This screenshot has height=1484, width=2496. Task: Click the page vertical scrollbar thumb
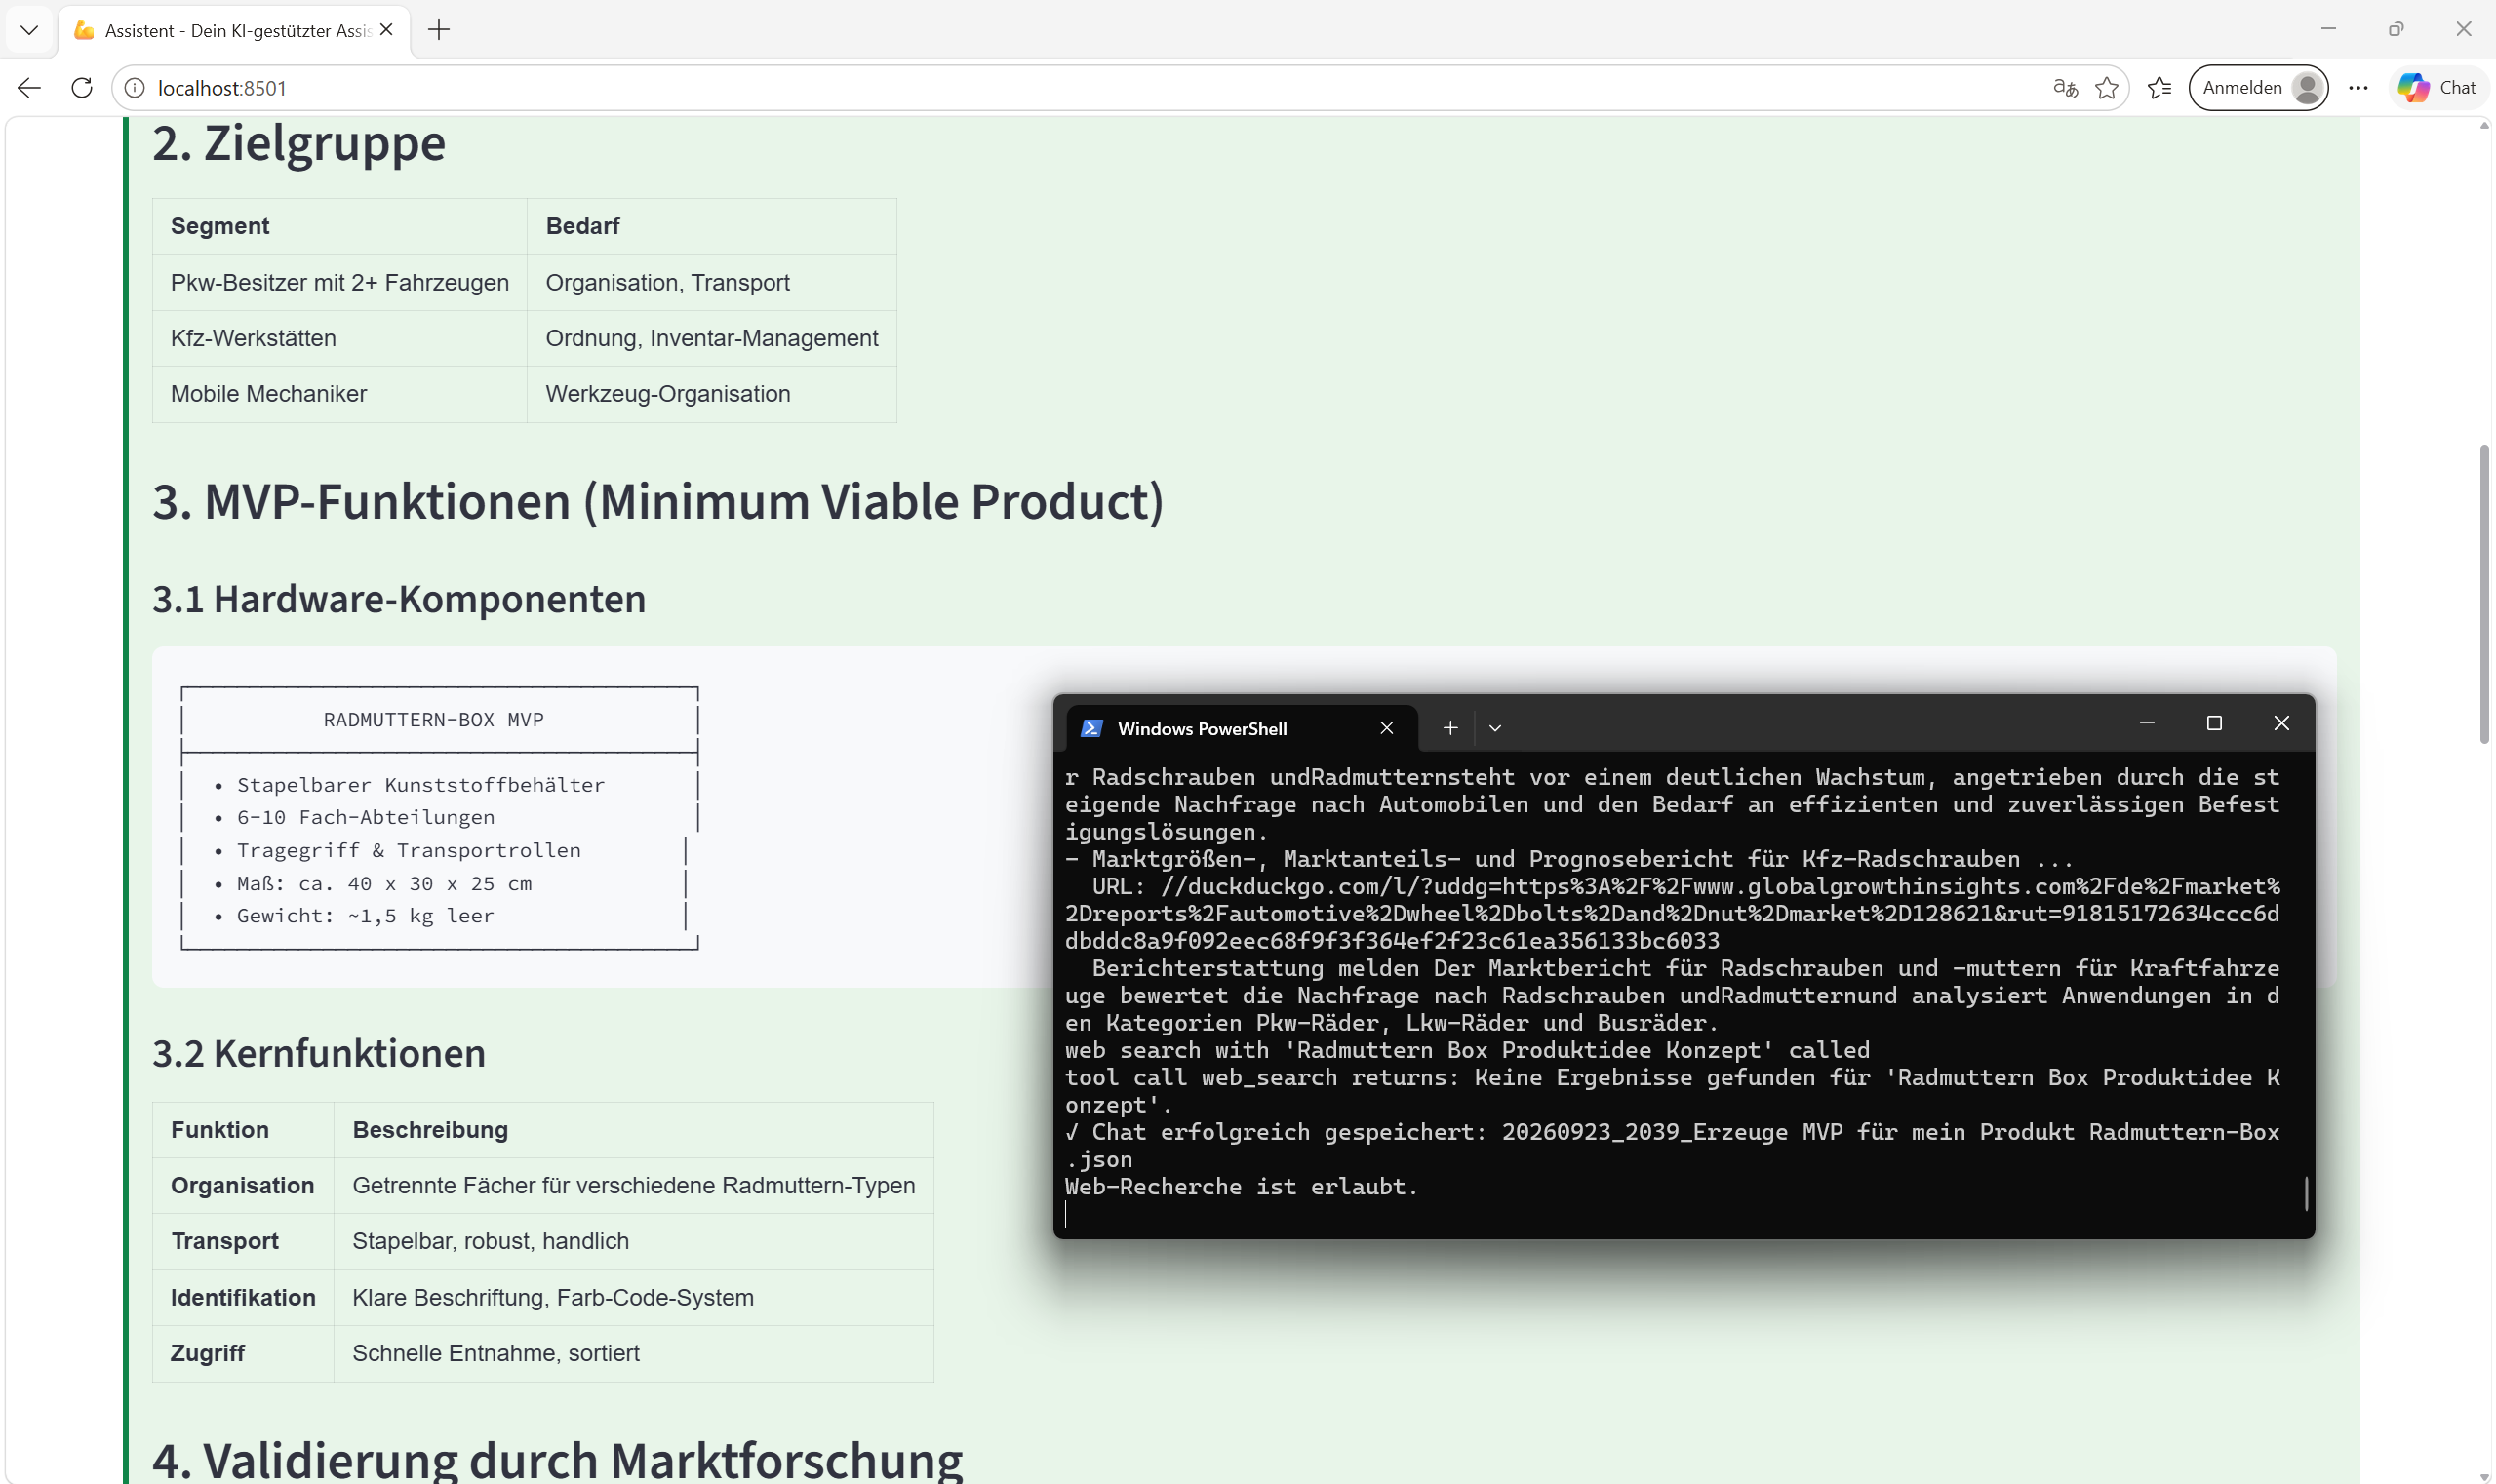pyautogui.click(x=2484, y=595)
